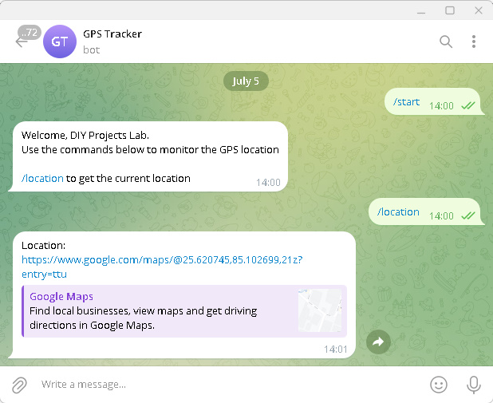Image resolution: width=493 pixels, height=403 pixels.
Task: Open the Google Maps coordinates link
Action: point(162,267)
